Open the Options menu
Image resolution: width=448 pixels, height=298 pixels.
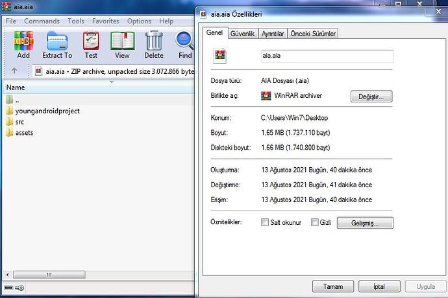(139, 21)
